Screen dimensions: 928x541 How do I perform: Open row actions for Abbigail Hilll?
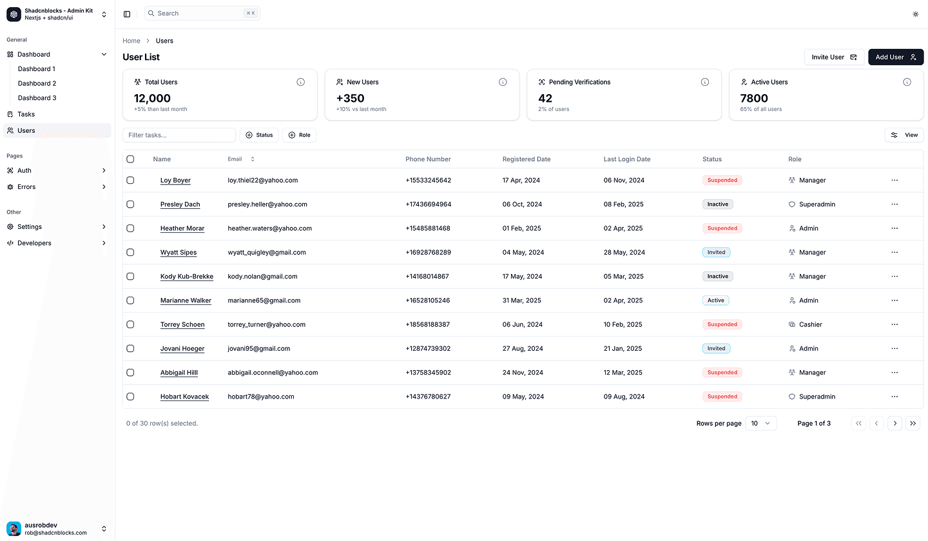click(x=894, y=373)
